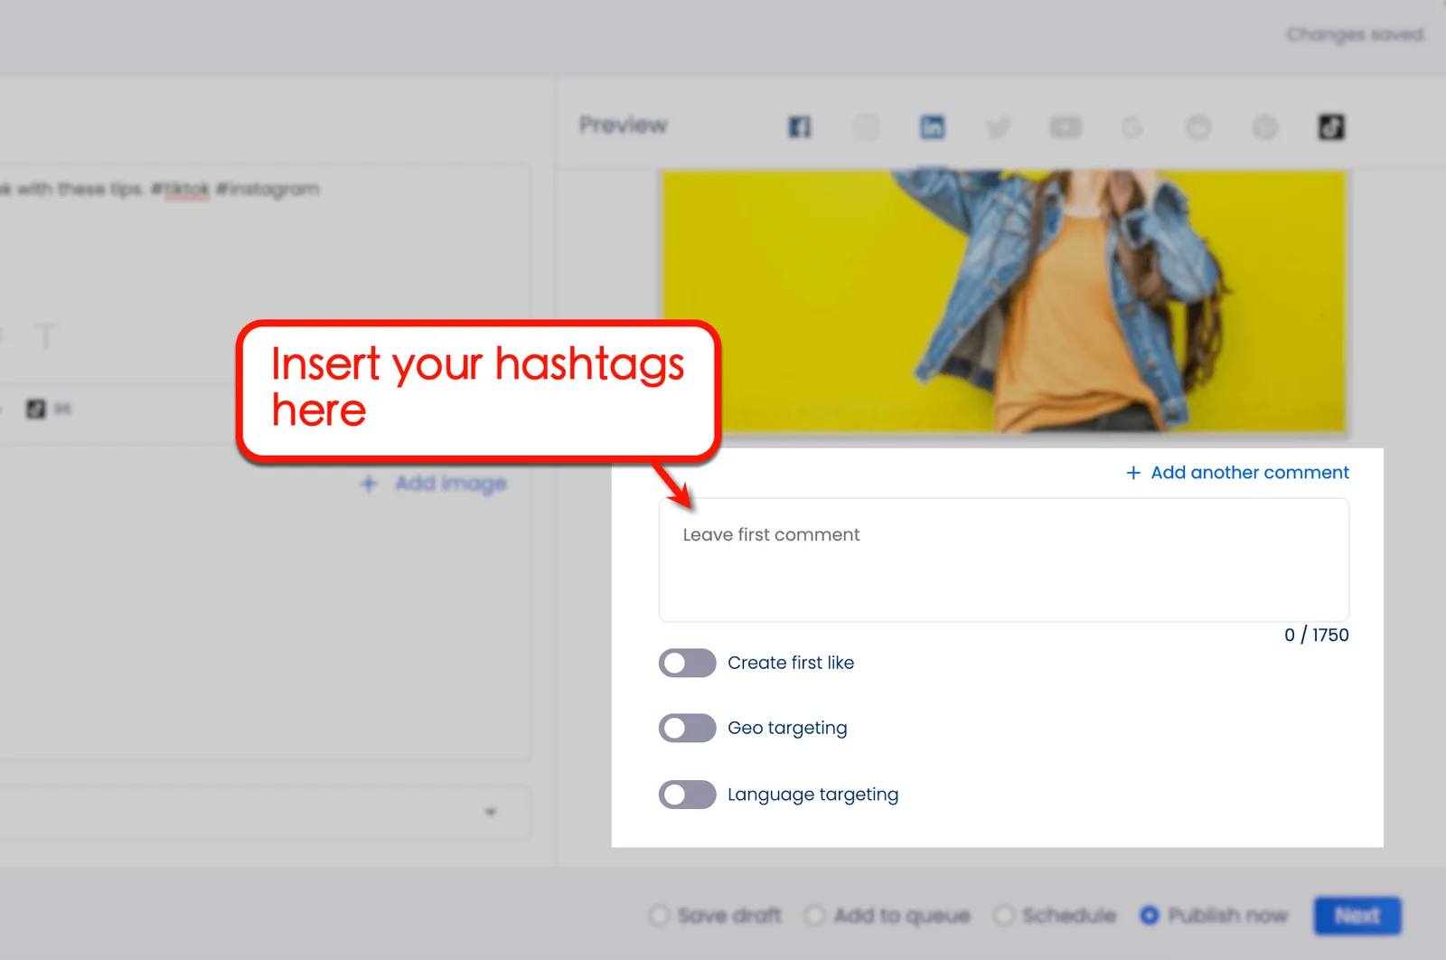
Task: Click Add another comment
Action: click(1236, 472)
